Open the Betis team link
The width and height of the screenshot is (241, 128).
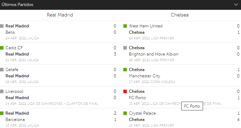coord(10,32)
